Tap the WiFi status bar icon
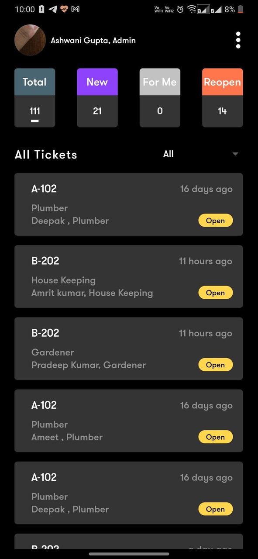Image resolution: width=258 pixels, height=559 pixels. coord(192,9)
